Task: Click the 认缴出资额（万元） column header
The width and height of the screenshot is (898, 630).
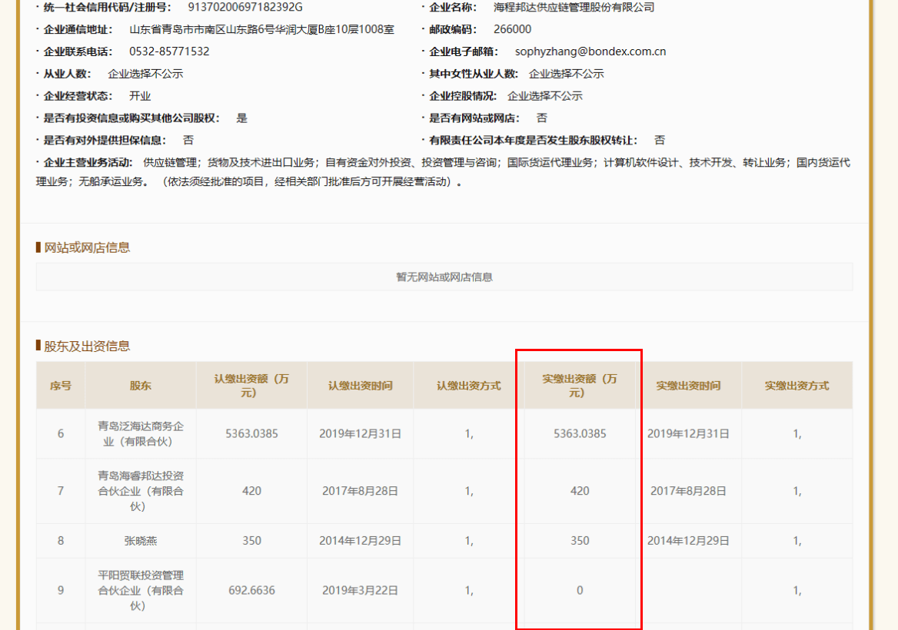Action: point(251,386)
